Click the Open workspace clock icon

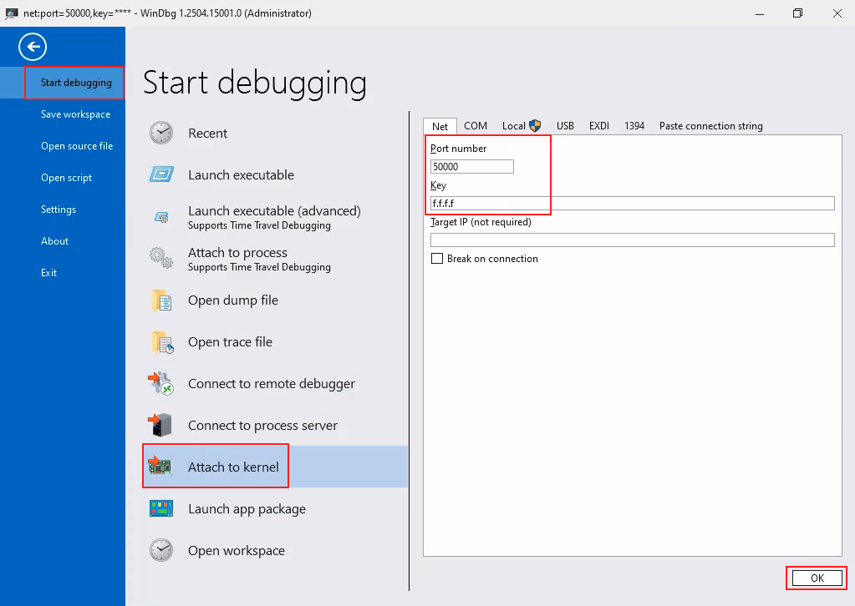[x=161, y=550]
